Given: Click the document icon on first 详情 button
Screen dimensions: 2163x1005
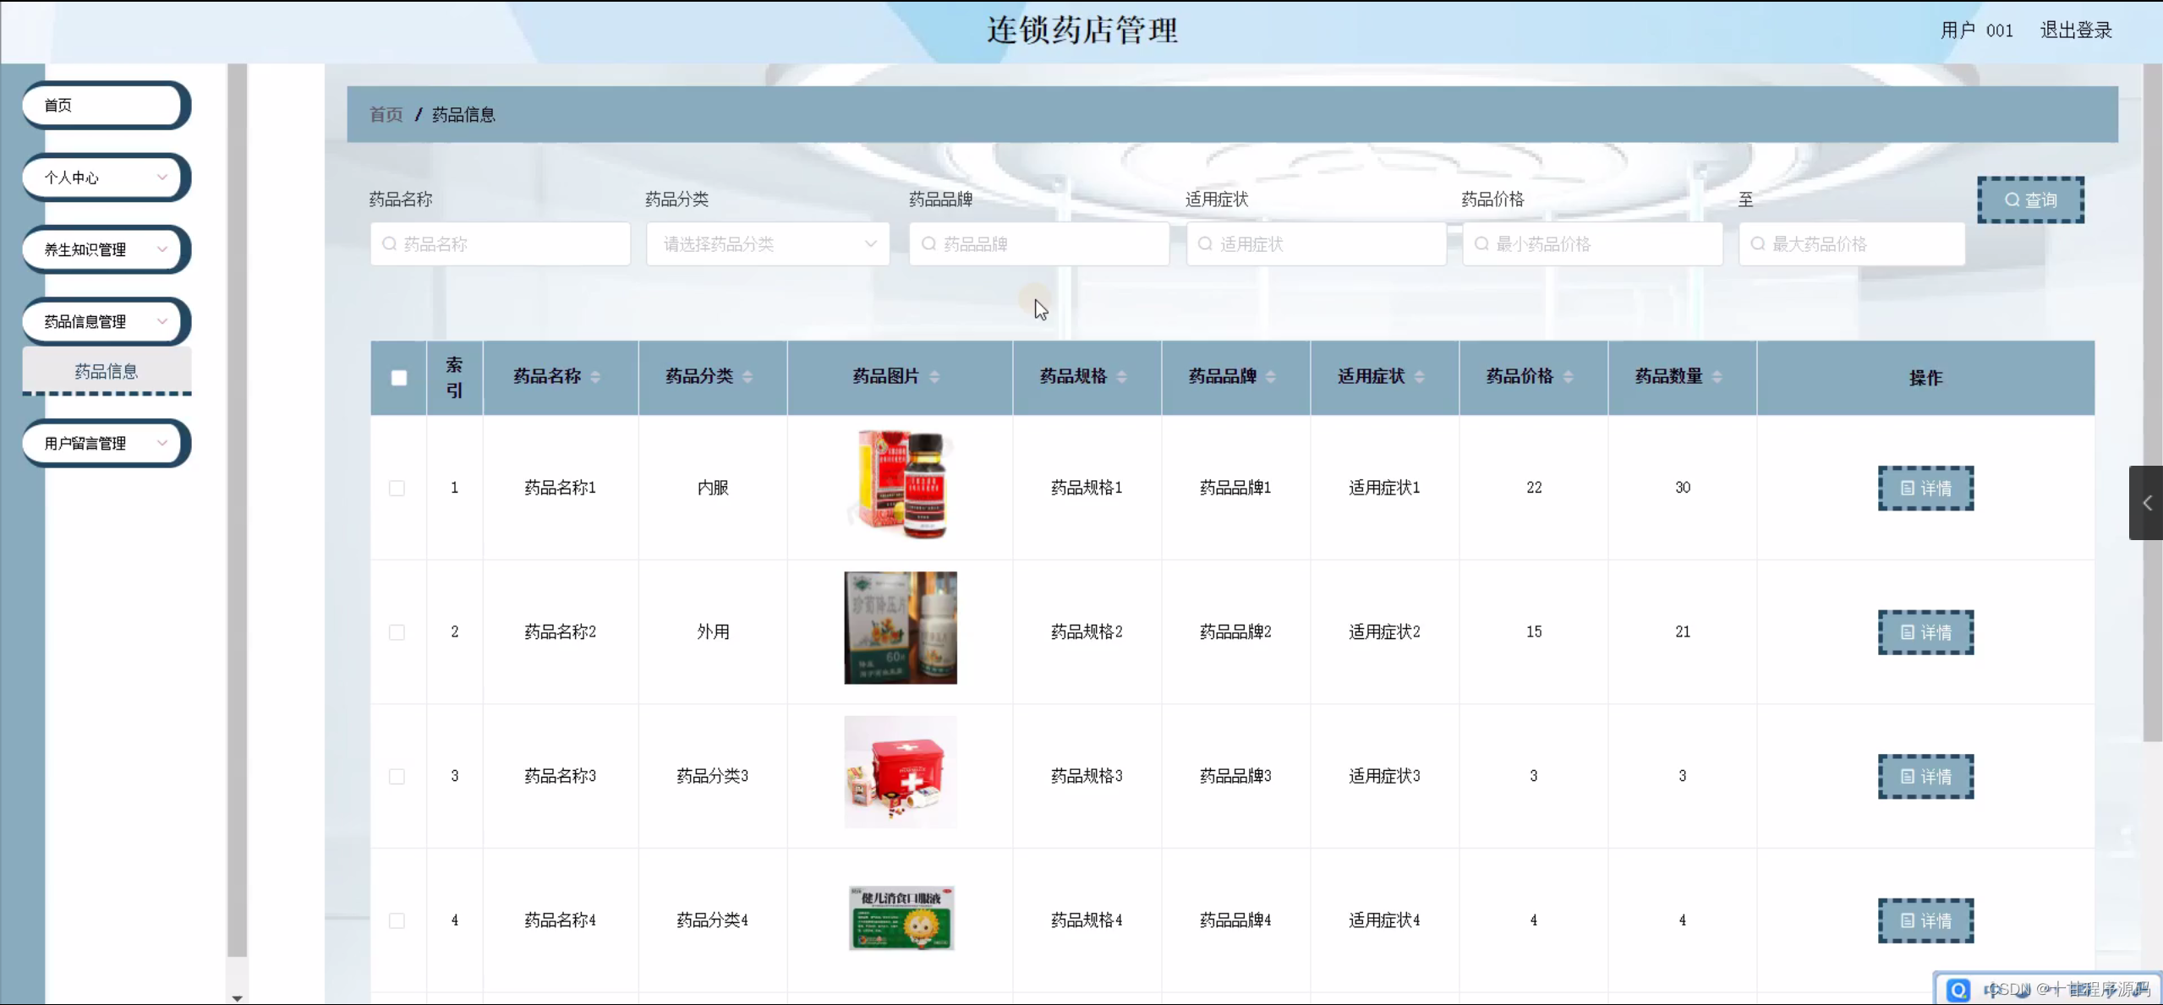Looking at the screenshot, I should click(x=1908, y=488).
